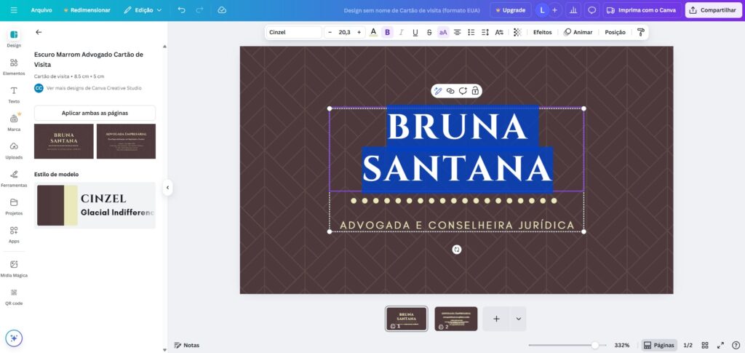Open the comments speech bubble
The width and height of the screenshot is (745, 353).
click(591, 10)
